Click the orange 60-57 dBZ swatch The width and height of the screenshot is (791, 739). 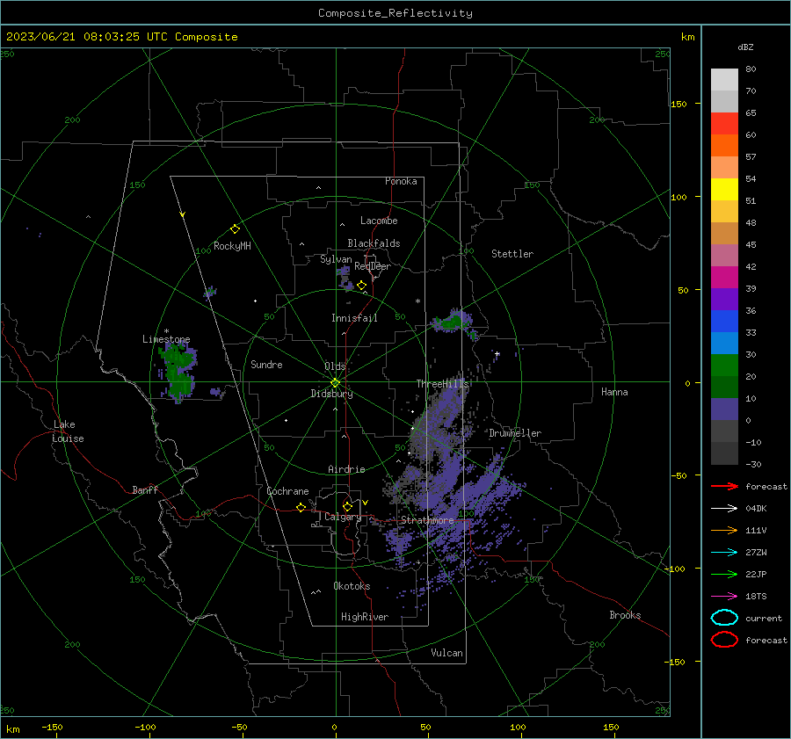point(724,146)
